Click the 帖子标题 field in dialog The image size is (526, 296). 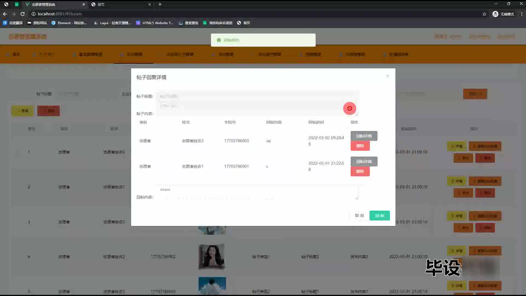(257, 96)
